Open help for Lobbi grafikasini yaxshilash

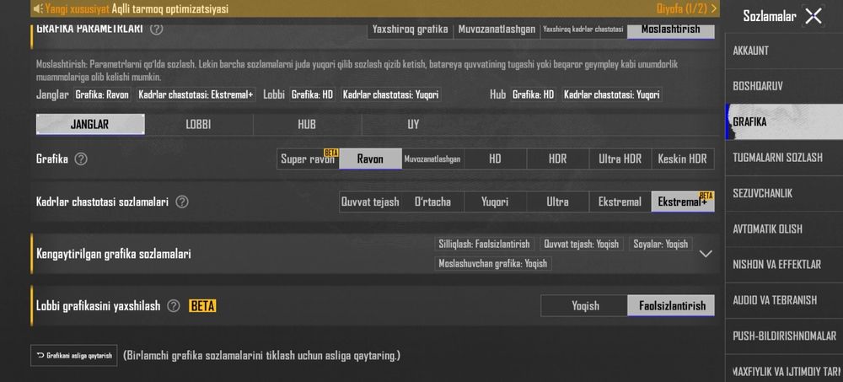coord(173,305)
